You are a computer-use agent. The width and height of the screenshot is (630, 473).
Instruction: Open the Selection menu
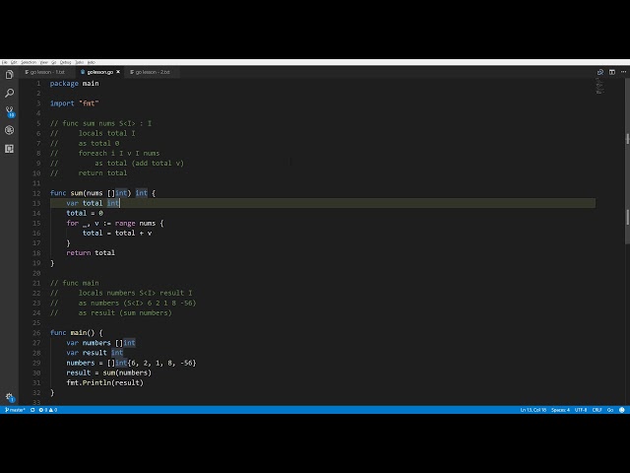pyautogui.click(x=29, y=62)
